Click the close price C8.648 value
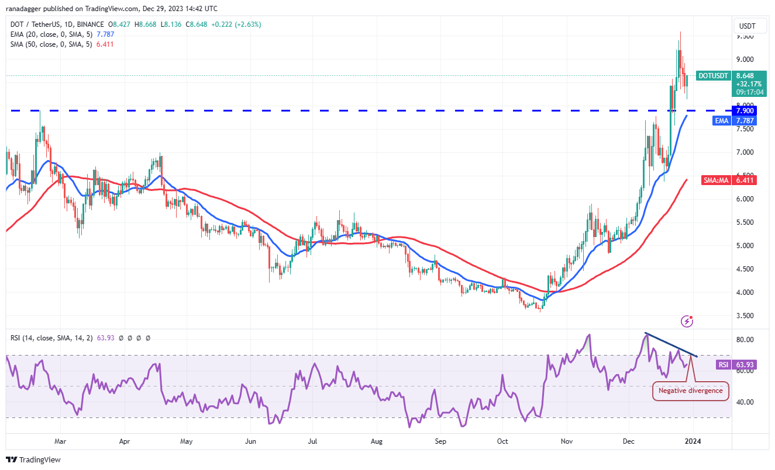 [x=195, y=25]
